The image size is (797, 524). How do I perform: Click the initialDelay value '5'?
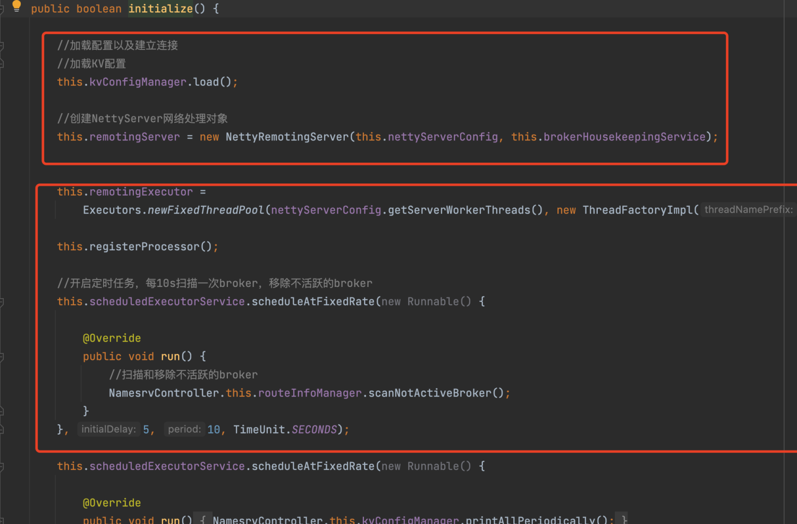coord(146,429)
